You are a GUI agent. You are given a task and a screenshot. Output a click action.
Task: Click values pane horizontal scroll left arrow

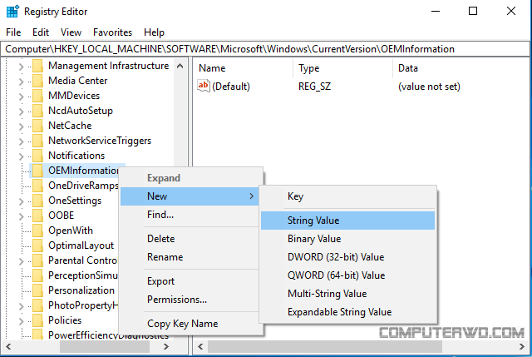[x=200, y=347]
